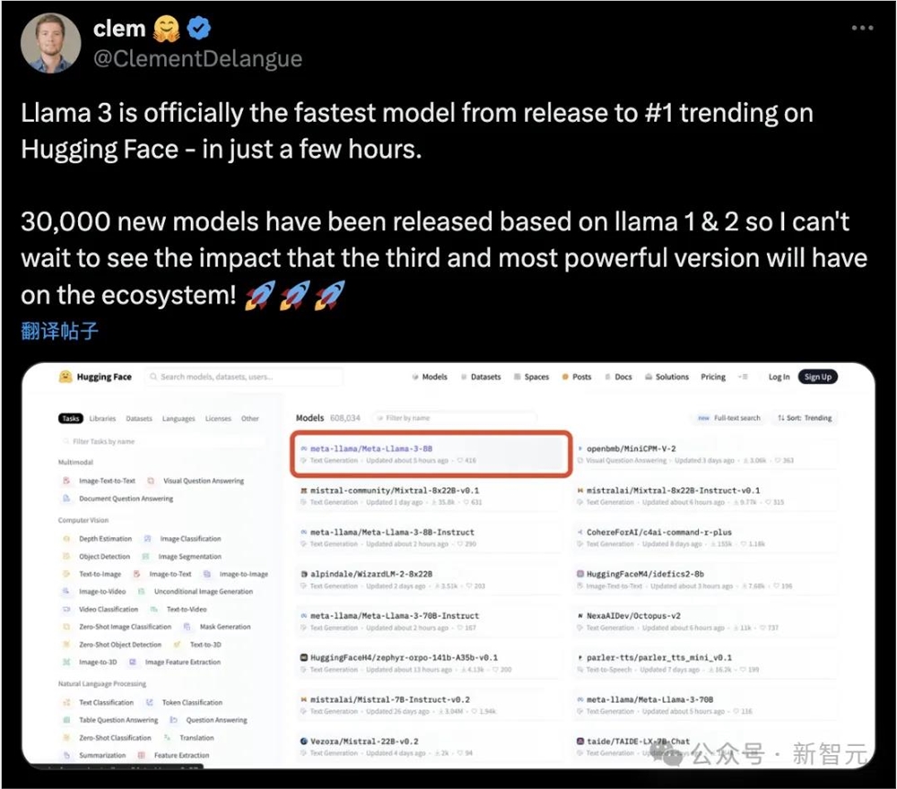Click the Sign Up button
This screenshot has height=789, width=897.
tap(817, 377)
